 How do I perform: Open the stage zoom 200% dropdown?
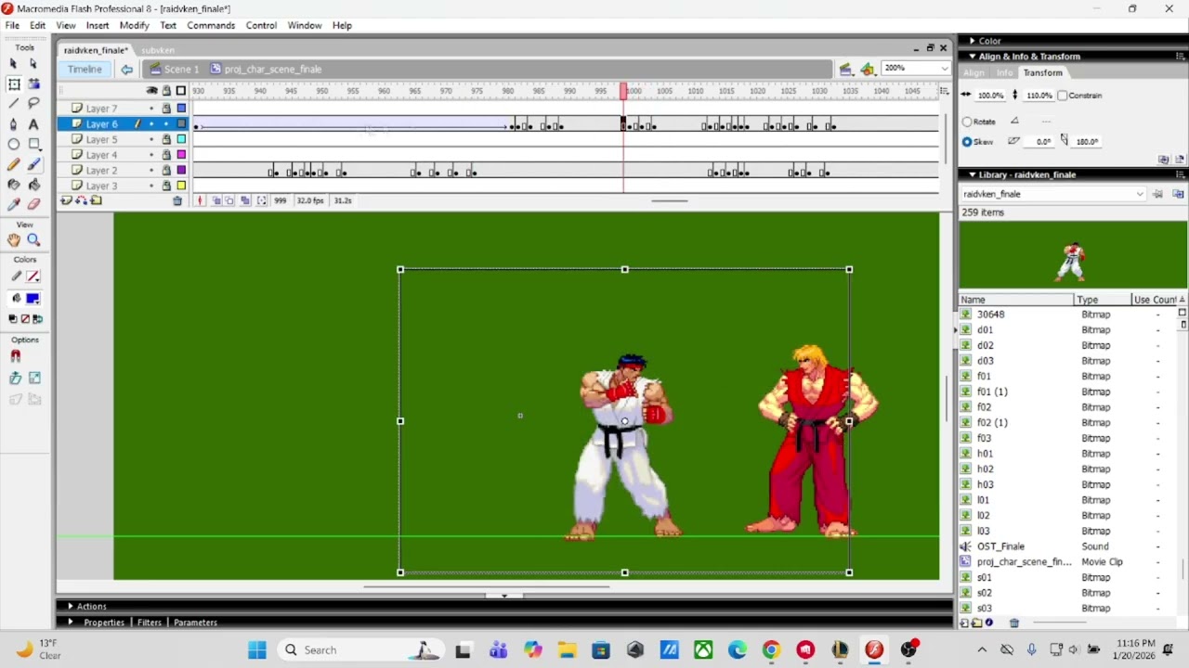click(944, 69)
